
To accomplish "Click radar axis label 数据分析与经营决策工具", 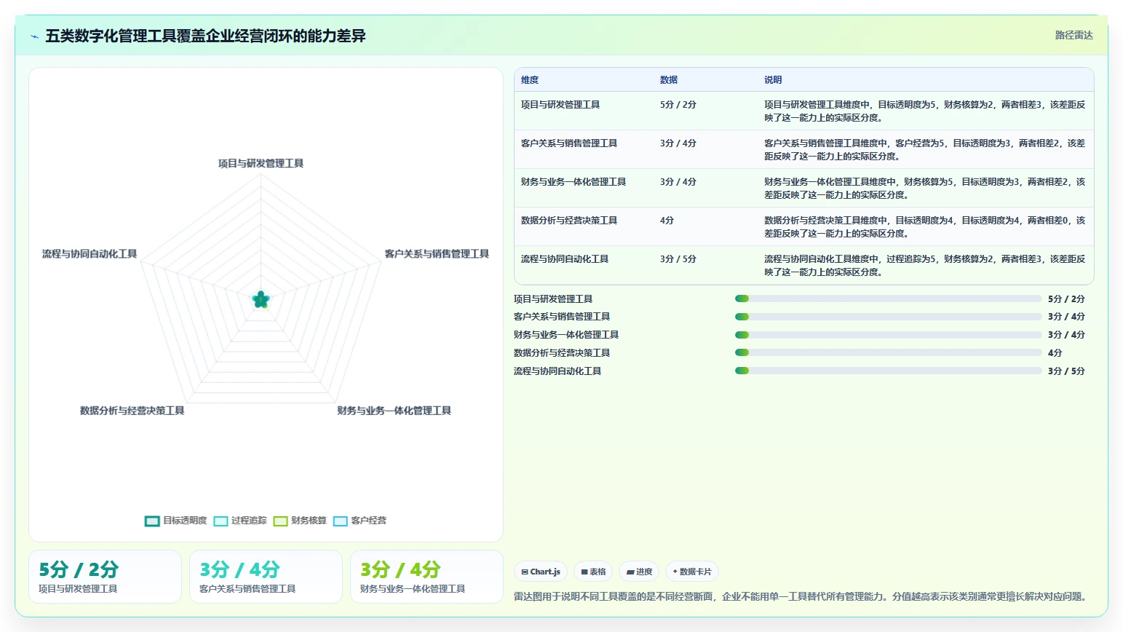I will pos(132,411).
